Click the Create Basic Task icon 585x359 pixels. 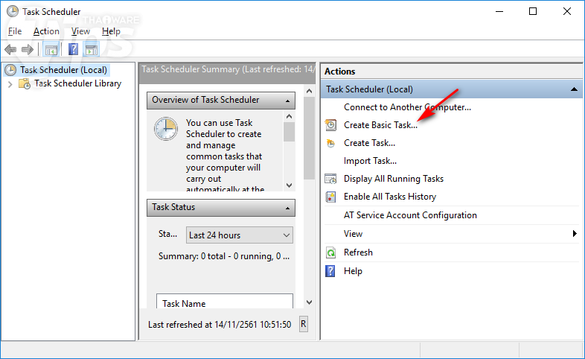(x=331, y=125)
